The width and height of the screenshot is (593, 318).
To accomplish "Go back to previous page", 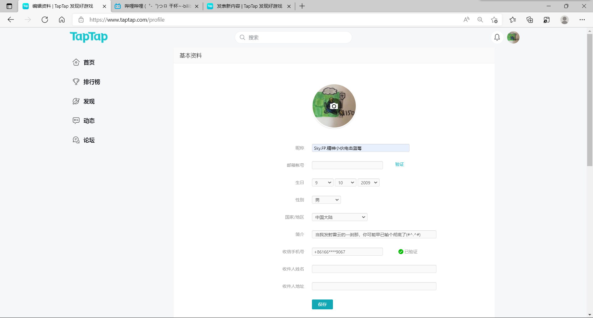I will (x=11, y=20).
